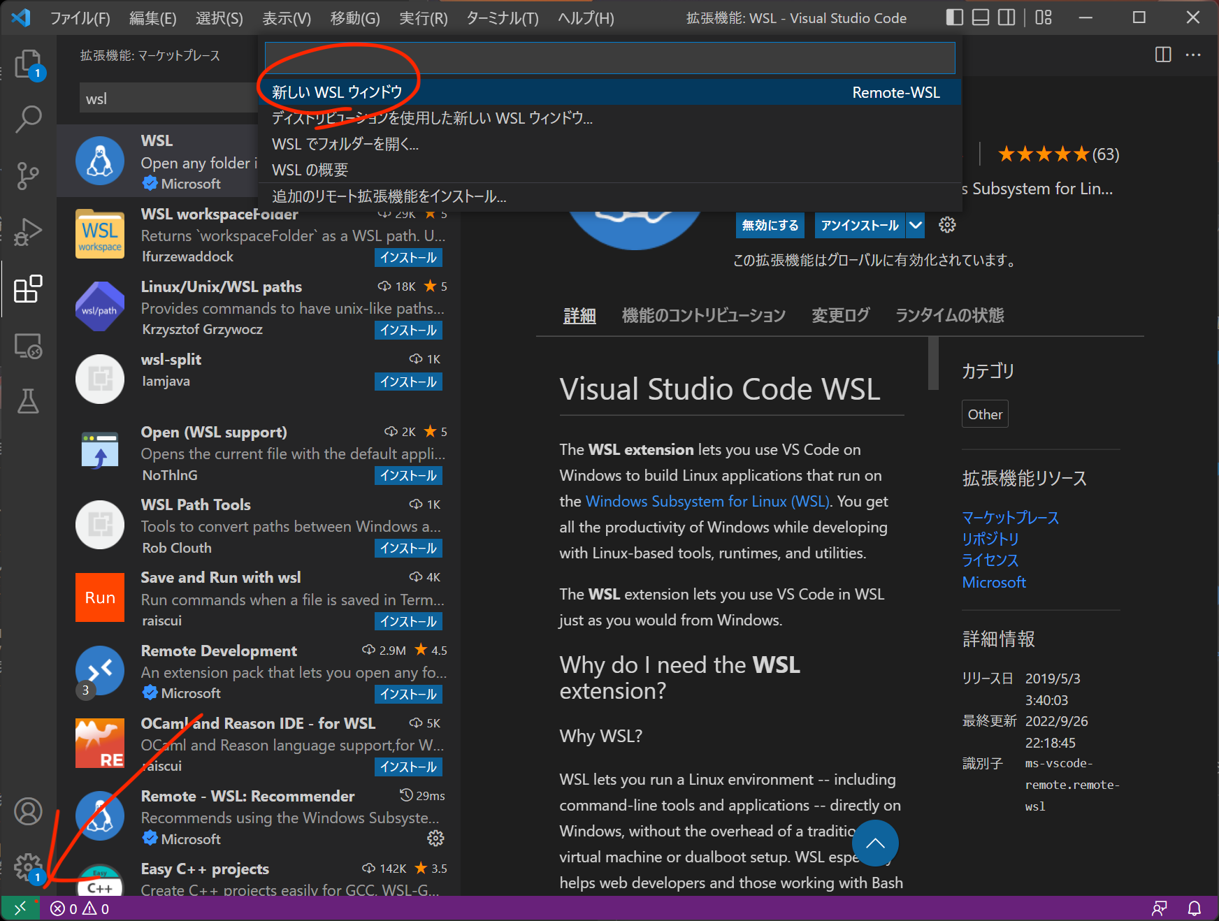Click the 無効にする button

tap(770, 225)
